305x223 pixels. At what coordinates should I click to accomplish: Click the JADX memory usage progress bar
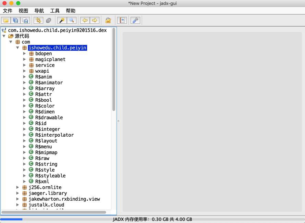pyautogui.click(x=152, y=219)
